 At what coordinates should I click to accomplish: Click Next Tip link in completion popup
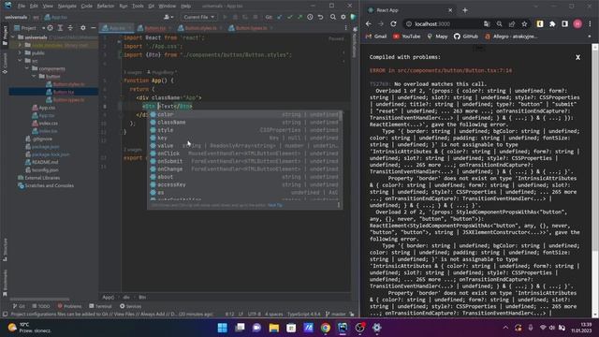click(x=274, y=205)
